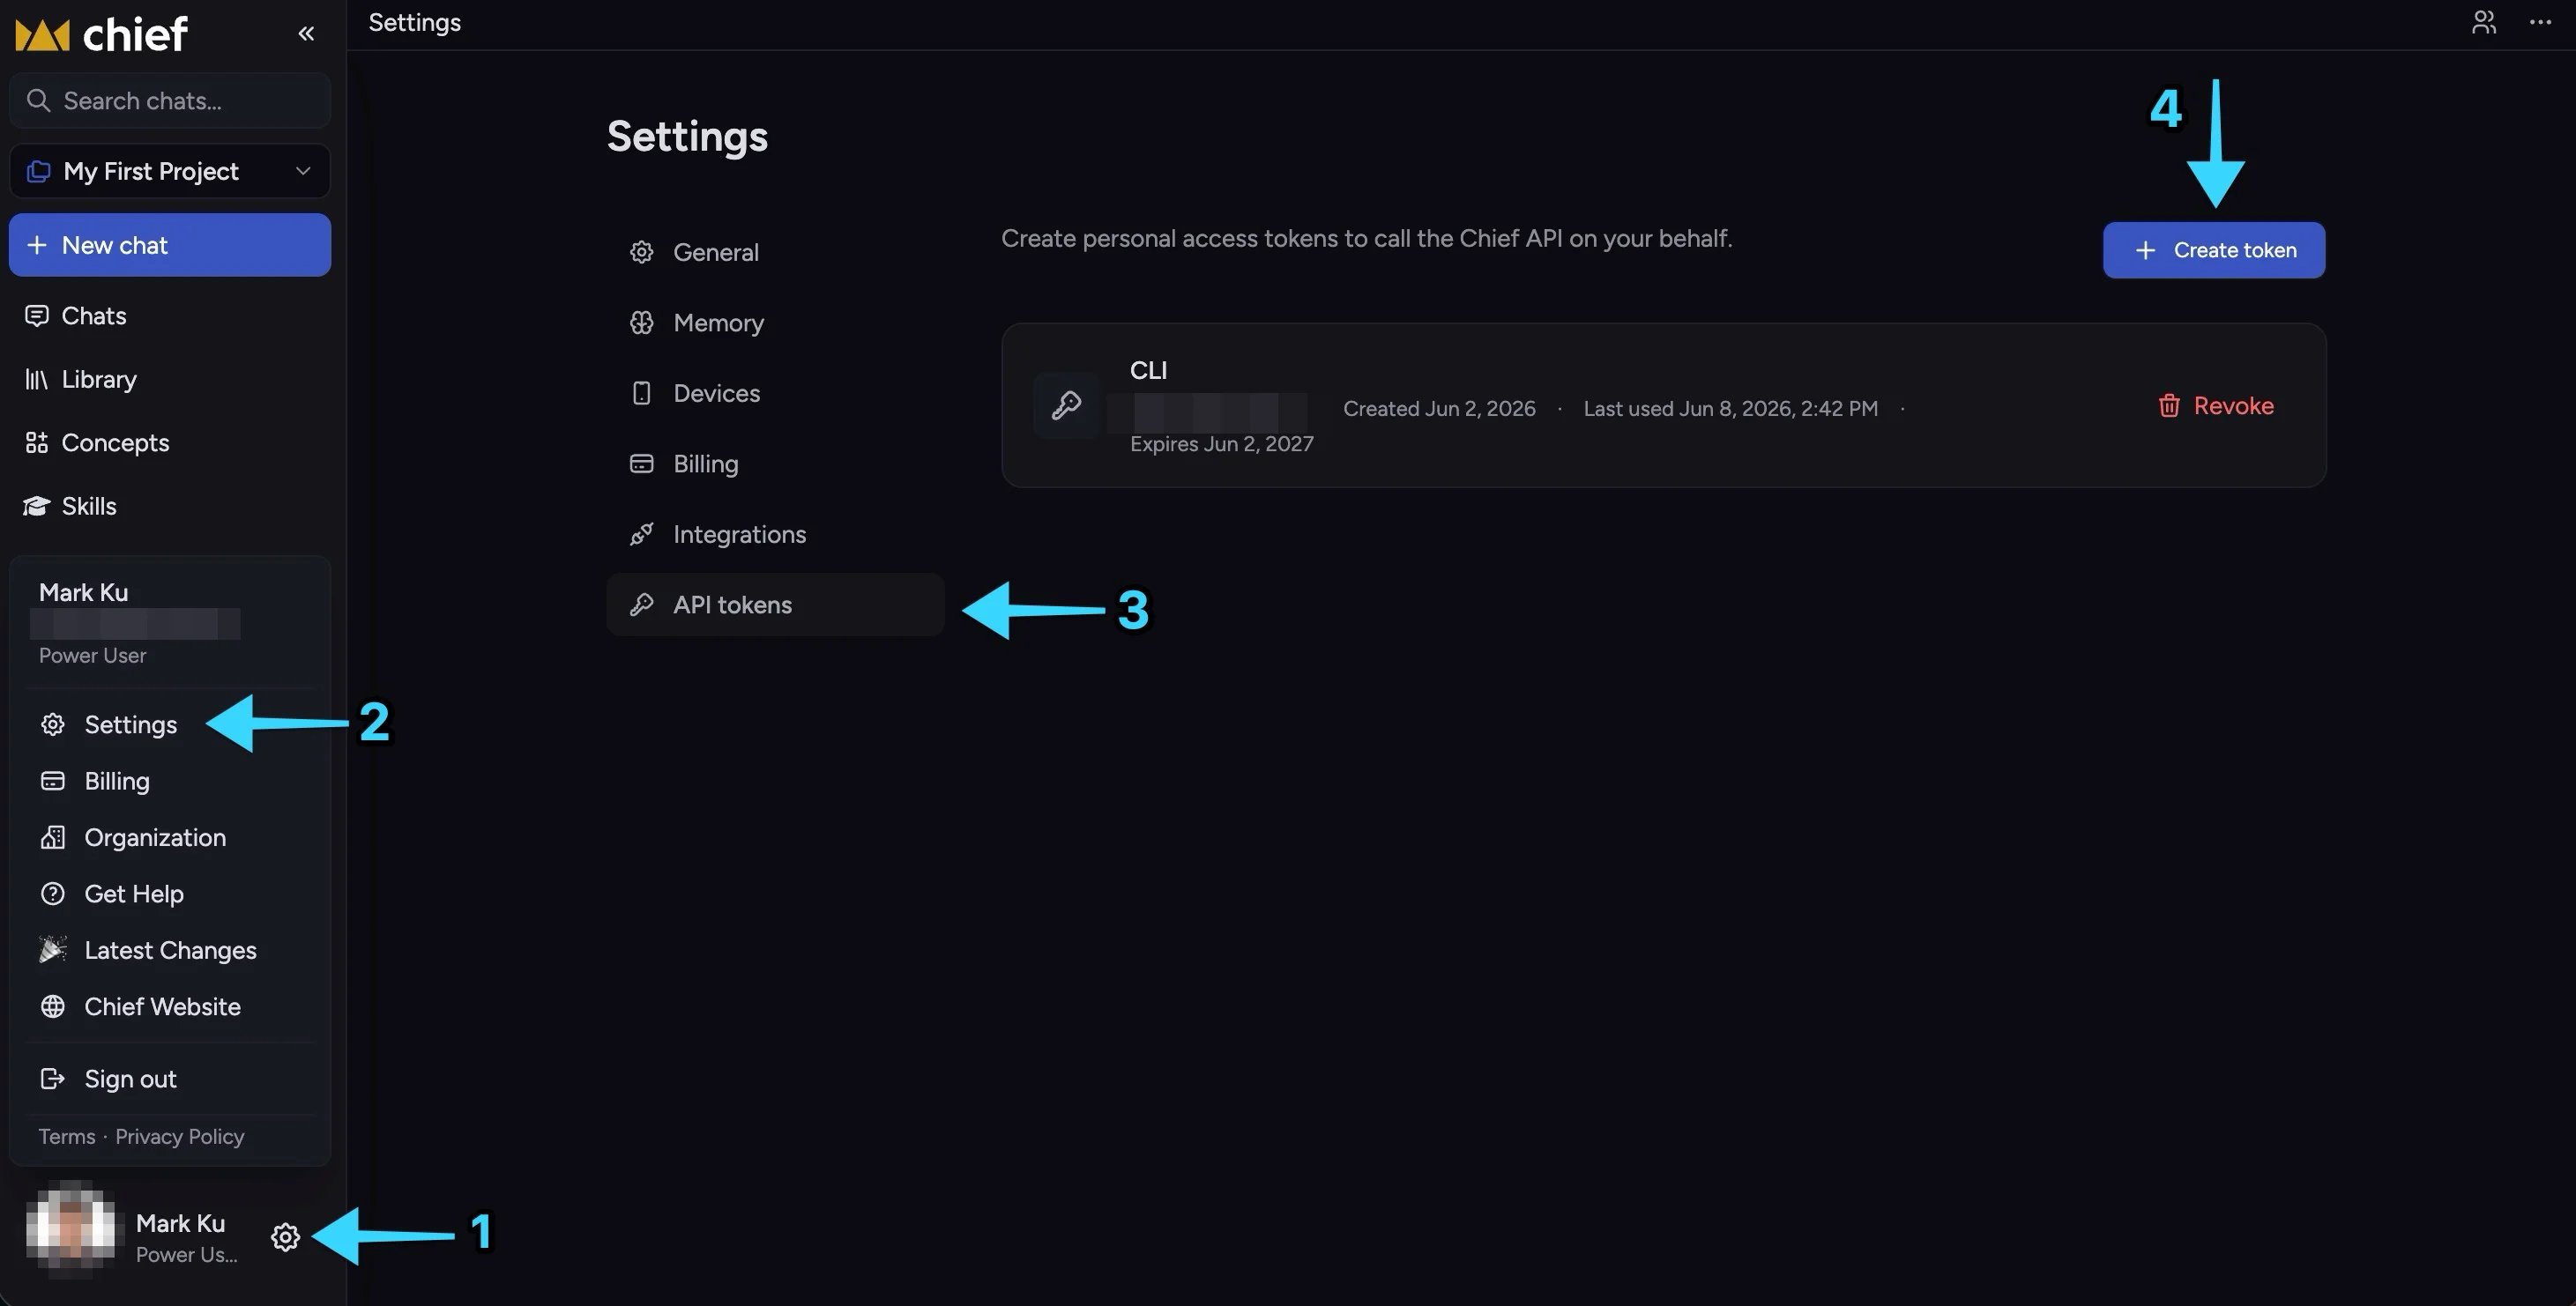Viewport: 2576px width, 1306px height.
Task: Open Concepts in the sidebar
Action: (x=170, y=442)
